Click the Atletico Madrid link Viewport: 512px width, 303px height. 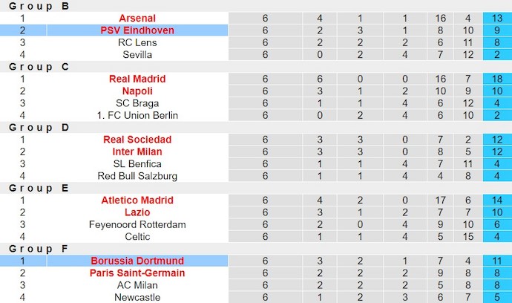[137, 201]
